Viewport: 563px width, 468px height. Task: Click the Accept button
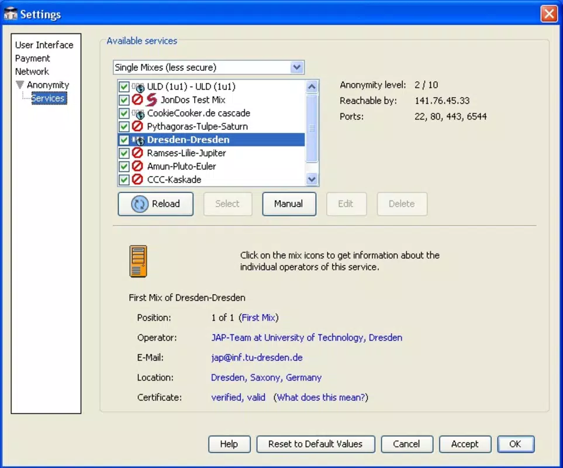tap(465, 444)
